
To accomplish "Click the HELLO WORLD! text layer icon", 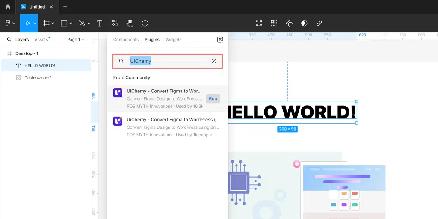I will tap(18, 65).
